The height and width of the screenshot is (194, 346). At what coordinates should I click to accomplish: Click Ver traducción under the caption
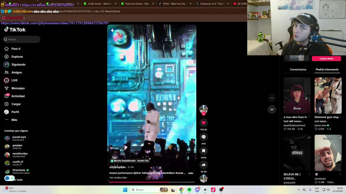click(118, 178)
